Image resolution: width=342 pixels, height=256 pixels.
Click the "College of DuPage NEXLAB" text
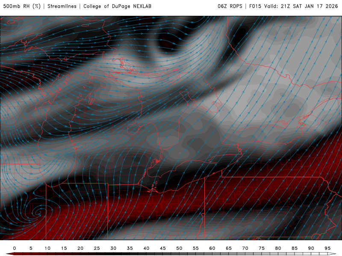click(x=117, y=6)
